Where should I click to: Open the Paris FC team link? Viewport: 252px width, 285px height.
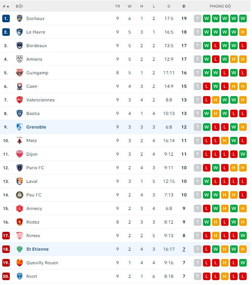(35, 168)
